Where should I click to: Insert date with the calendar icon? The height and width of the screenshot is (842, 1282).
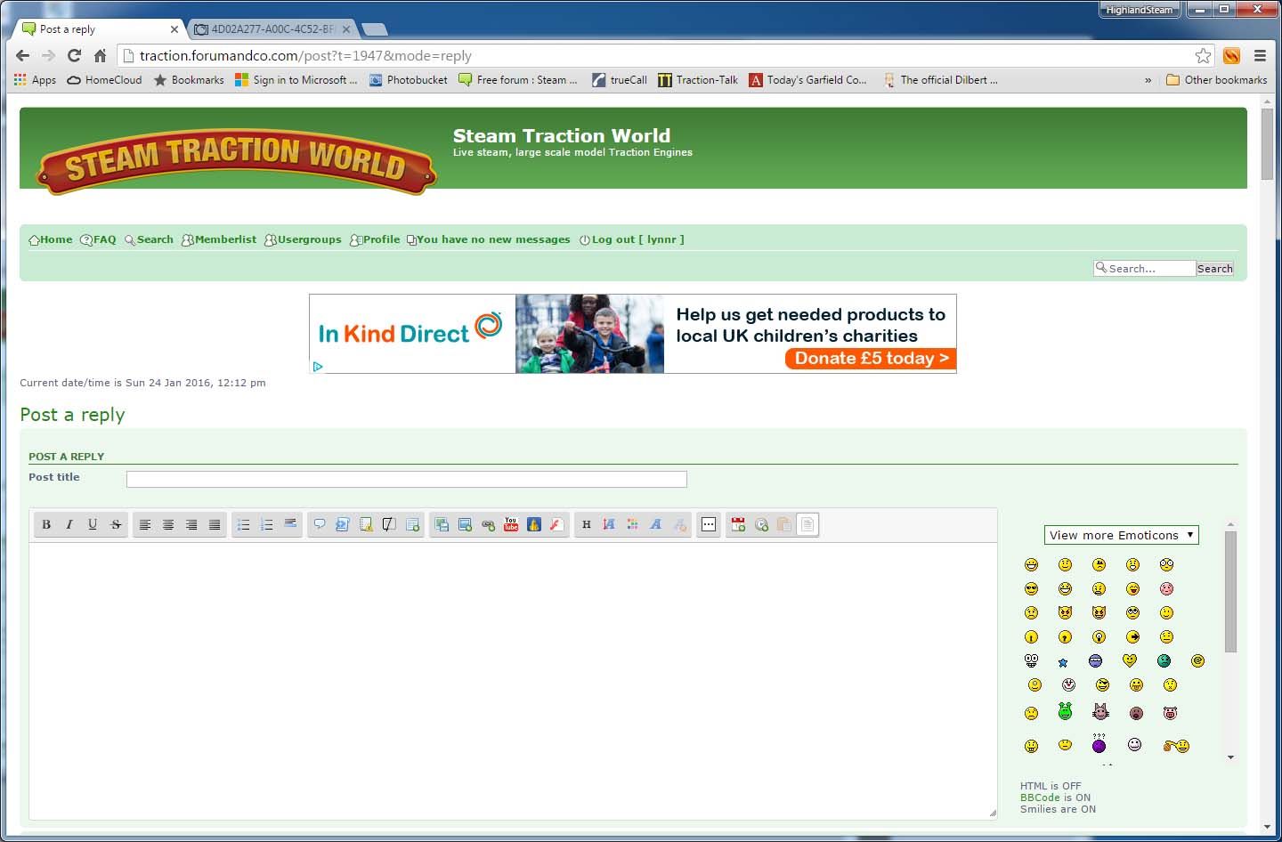(x=738, y=524)
